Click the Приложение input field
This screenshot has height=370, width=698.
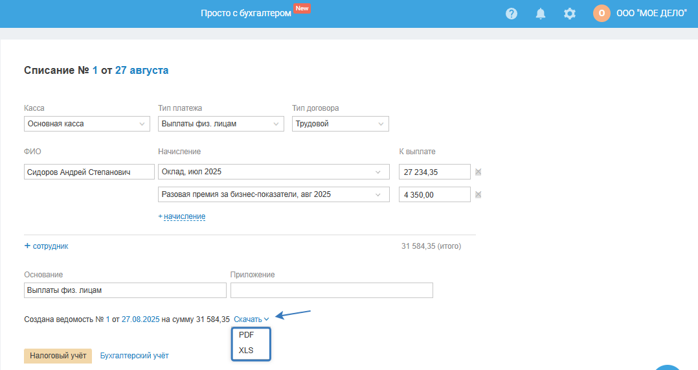pyautogui.click(x=332, y=290)
